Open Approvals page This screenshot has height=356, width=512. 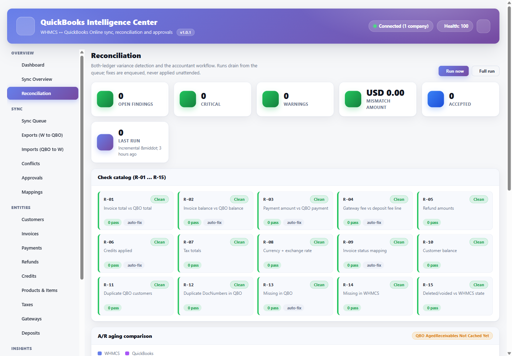43,178
